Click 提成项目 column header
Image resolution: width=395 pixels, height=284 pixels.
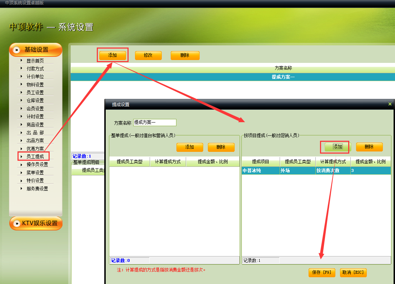(x=260, y=161)
